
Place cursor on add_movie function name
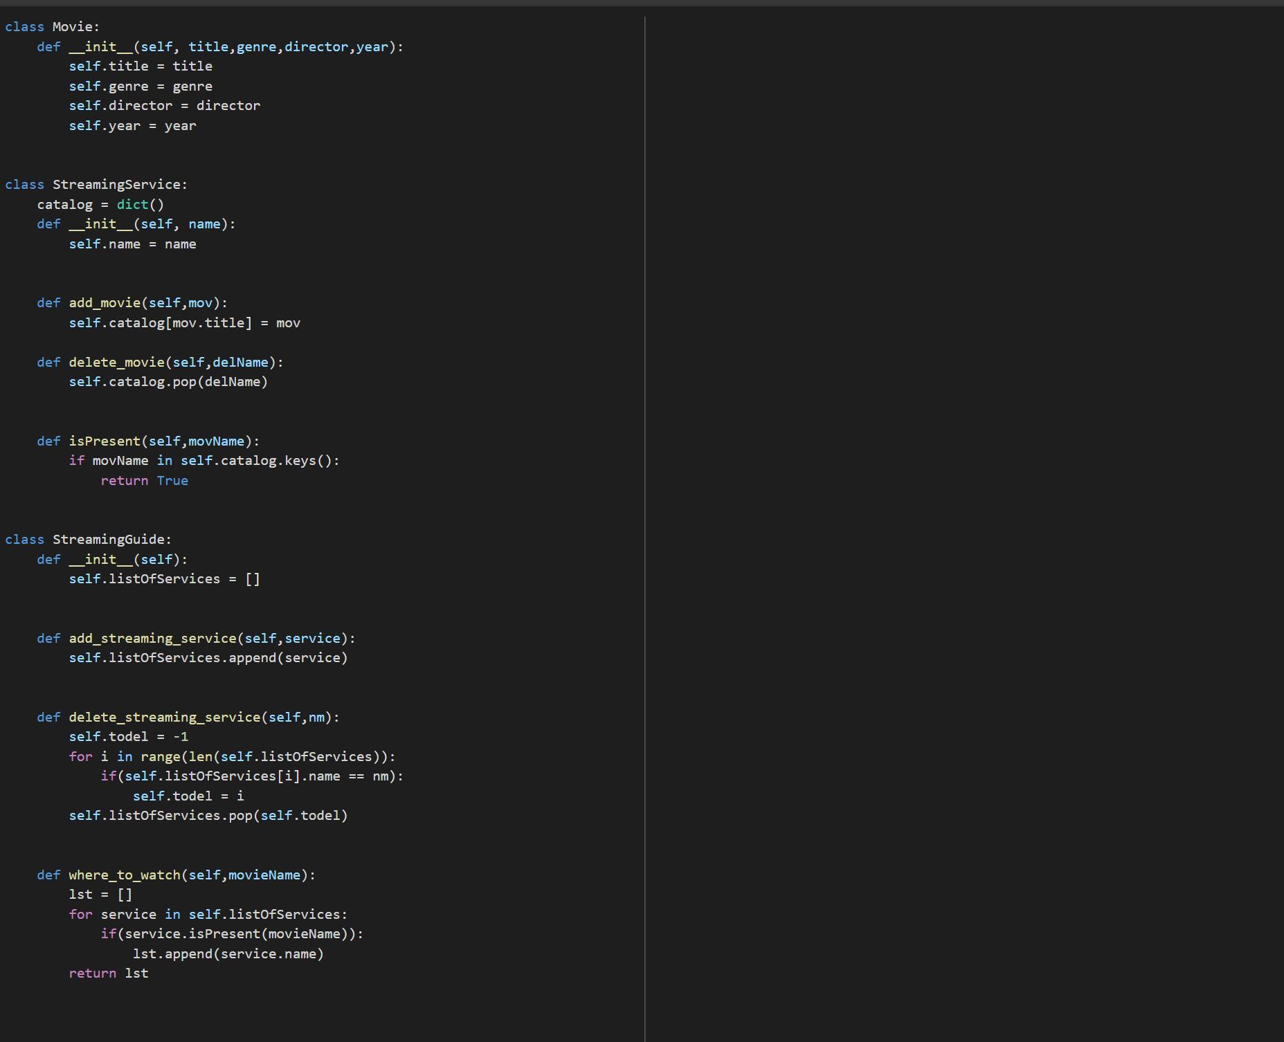[x=105, y=303]
